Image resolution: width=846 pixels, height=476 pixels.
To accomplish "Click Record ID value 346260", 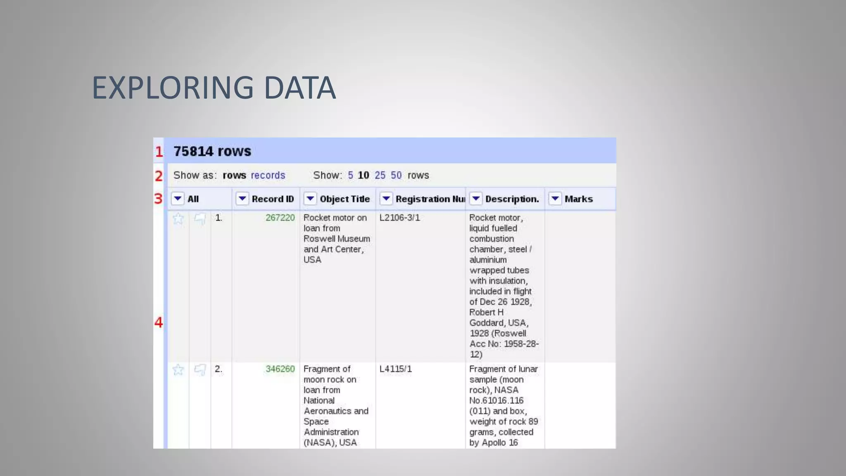I will point(280,369).
